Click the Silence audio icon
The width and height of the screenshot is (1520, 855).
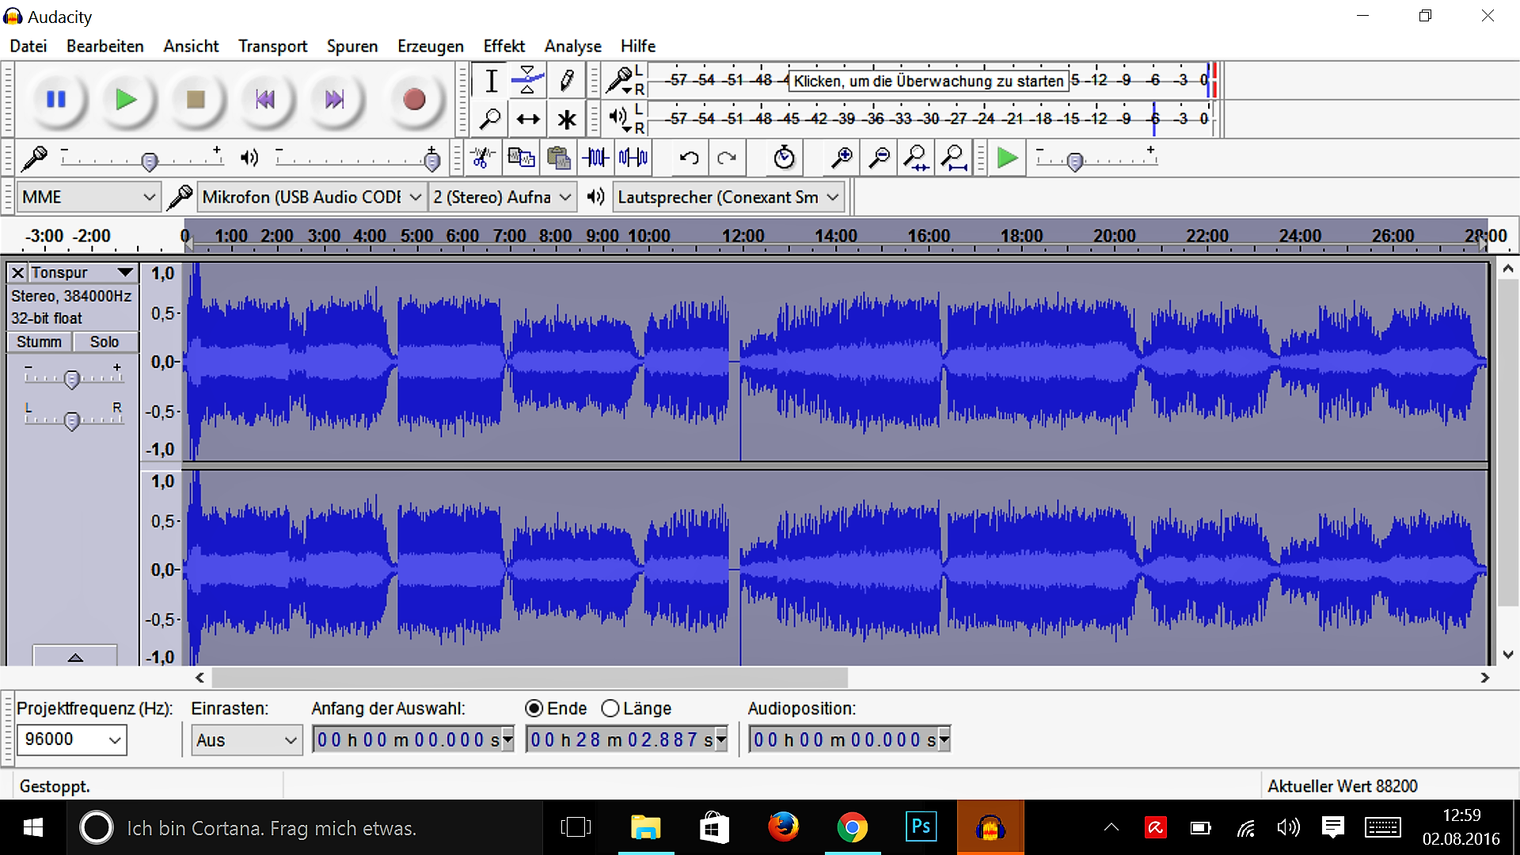coord(633,158)
